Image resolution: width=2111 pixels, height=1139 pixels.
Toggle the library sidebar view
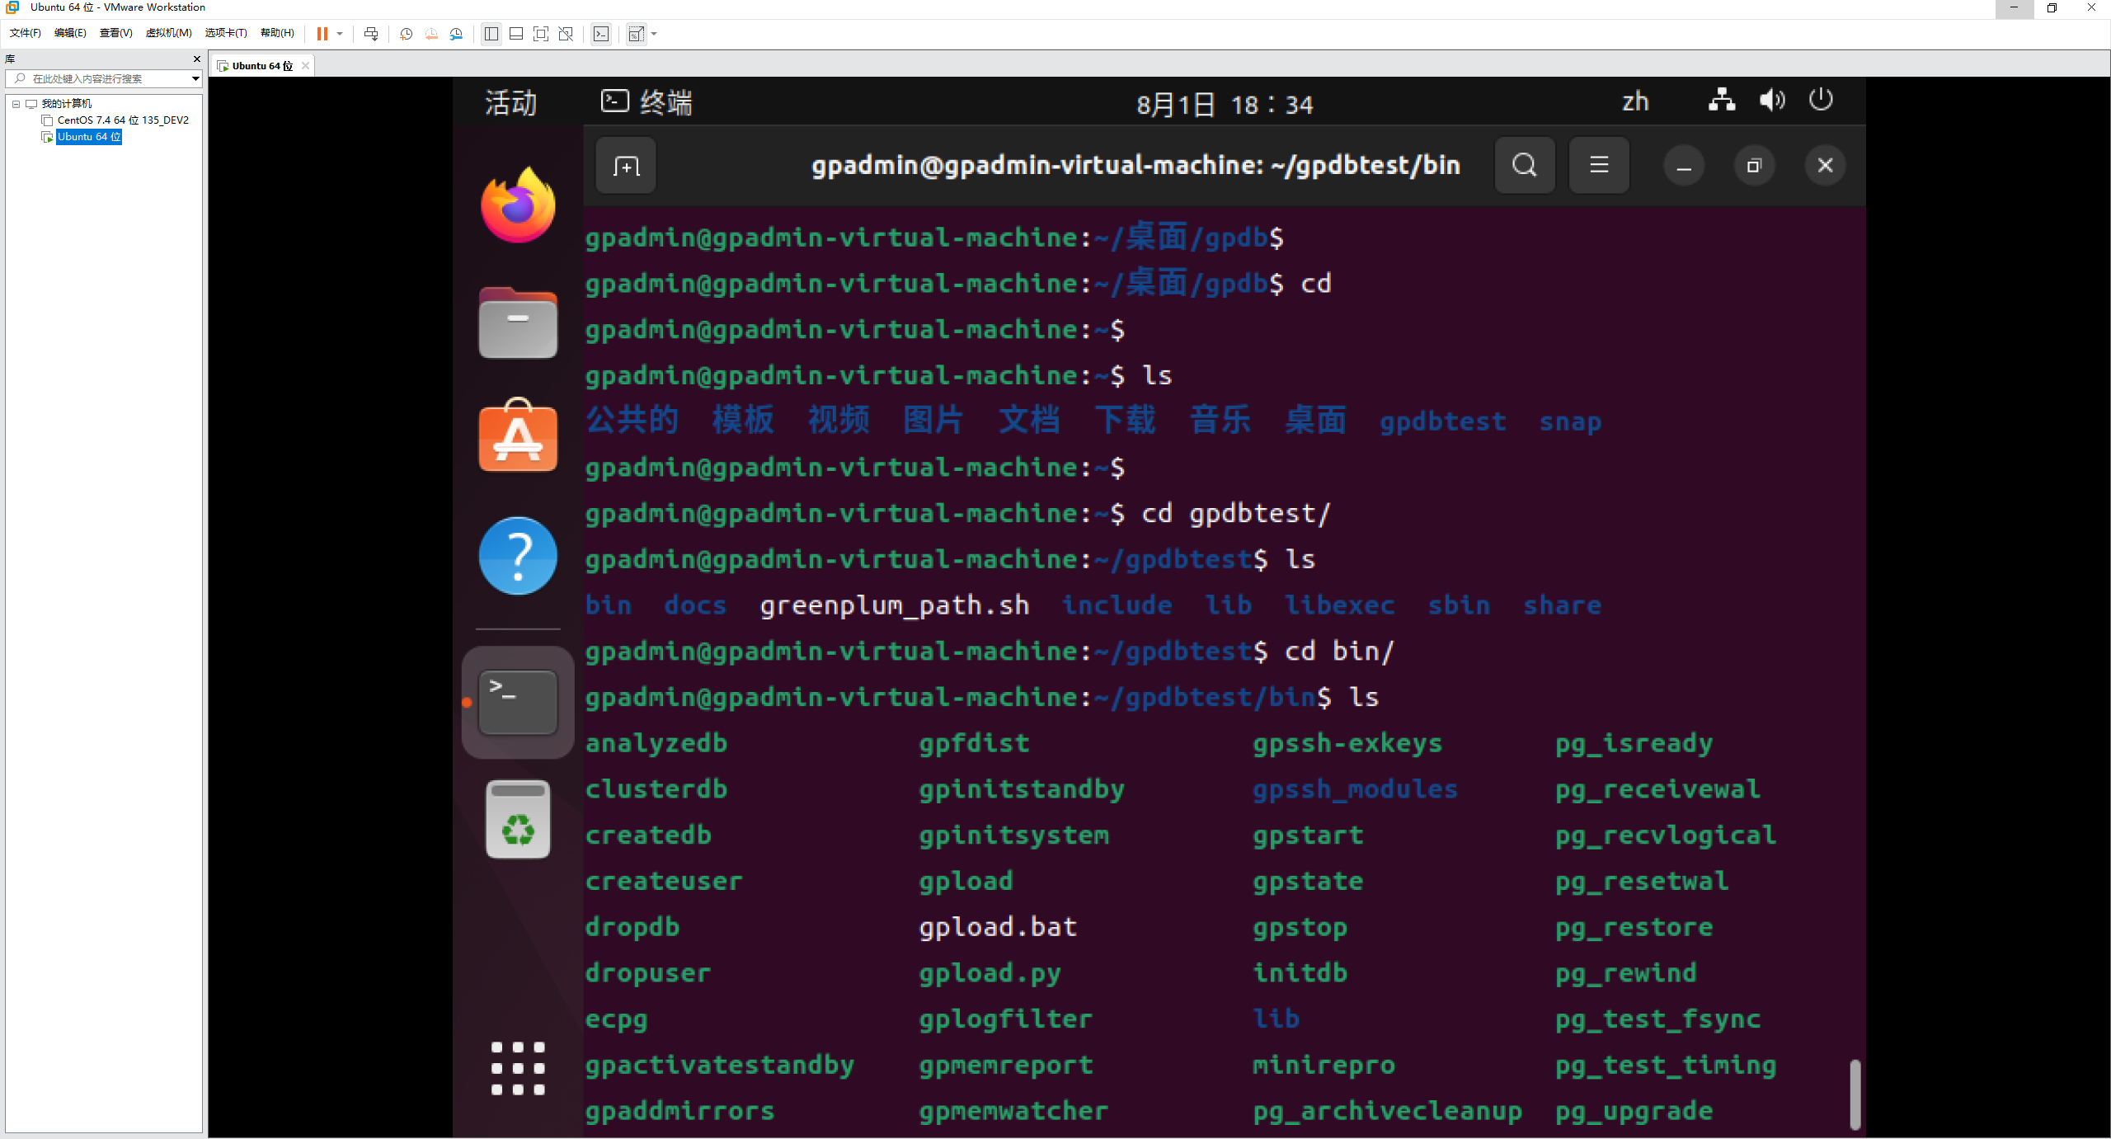click(x=491, y=34)
